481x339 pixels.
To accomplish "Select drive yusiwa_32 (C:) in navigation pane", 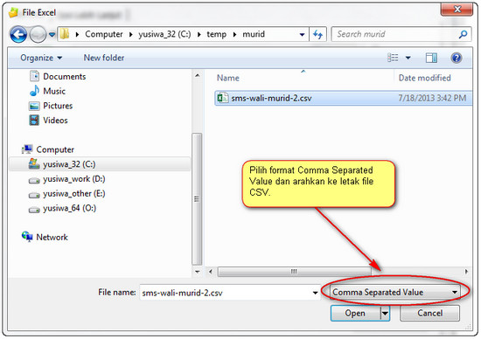I will click(x=100, y=164).
